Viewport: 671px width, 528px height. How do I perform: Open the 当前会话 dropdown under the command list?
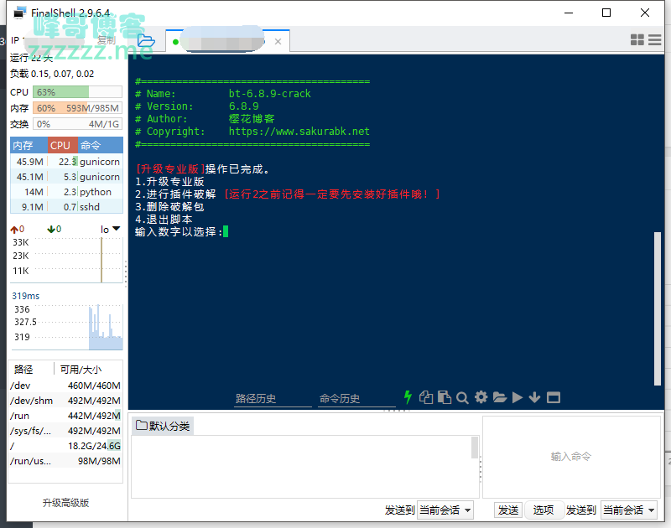[x=445, y=510]
